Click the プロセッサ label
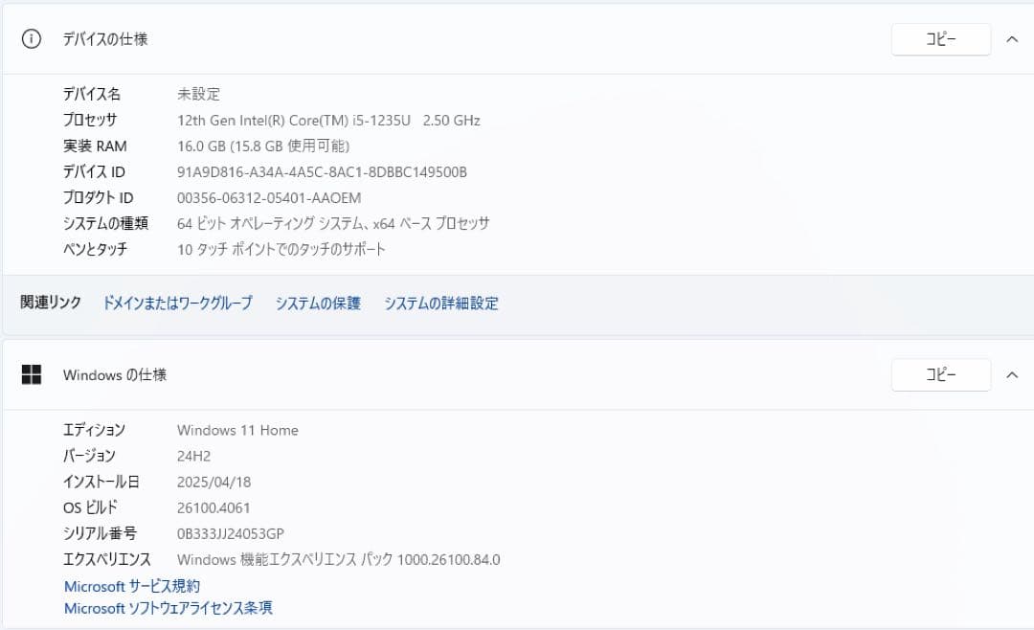Viewport: 1034px width, 630px height. click(90, 120)
